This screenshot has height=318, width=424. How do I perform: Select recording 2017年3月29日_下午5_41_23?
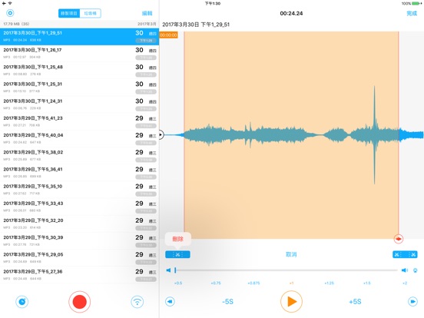(x=80, y=121)
